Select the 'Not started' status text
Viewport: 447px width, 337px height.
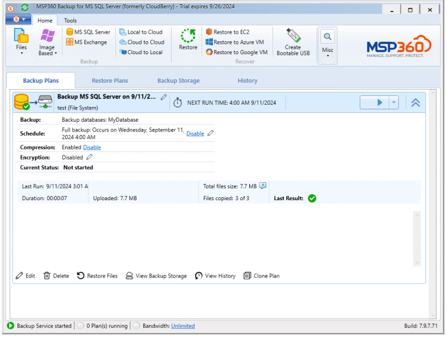click(x=78, y=168)
